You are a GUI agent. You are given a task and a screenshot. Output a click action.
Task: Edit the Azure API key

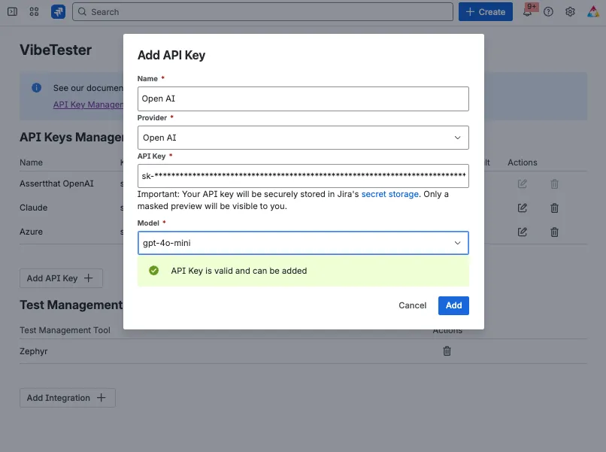pos(522,232)
